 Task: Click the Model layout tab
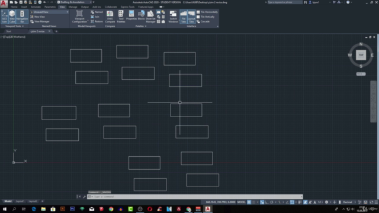click(8, 201)
